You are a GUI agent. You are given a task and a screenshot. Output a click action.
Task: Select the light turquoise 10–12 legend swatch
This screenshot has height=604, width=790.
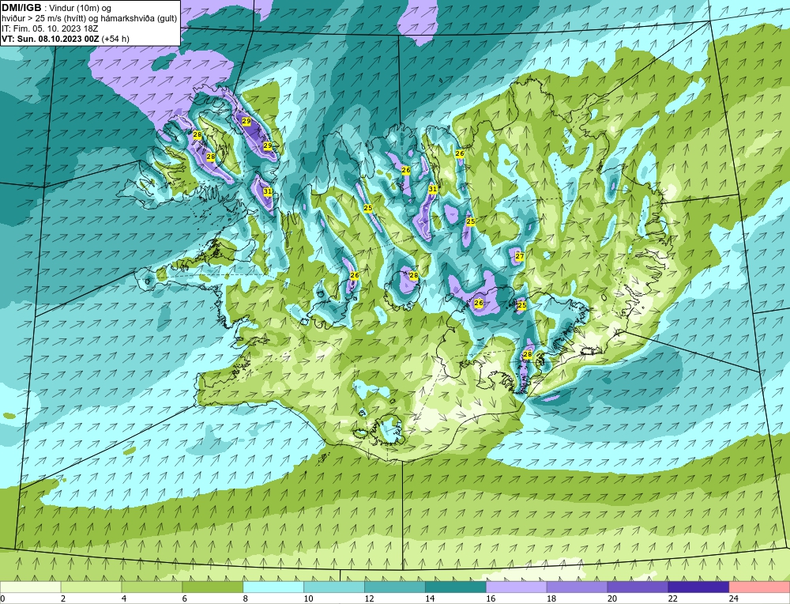(334, 587)
